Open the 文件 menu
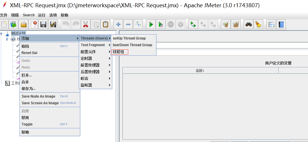The height and width of the screenshot is (142, 308). pyautogui.click(x=3, y=15)
